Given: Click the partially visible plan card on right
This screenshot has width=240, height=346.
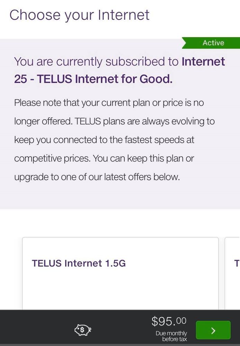Looking at the screenshot, I should (x=233, y=274).
